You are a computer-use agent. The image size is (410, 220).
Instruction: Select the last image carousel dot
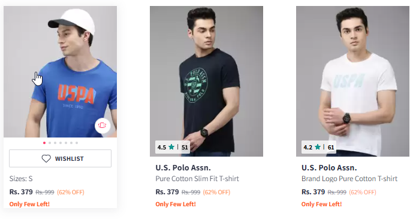(x=77, y=143)
